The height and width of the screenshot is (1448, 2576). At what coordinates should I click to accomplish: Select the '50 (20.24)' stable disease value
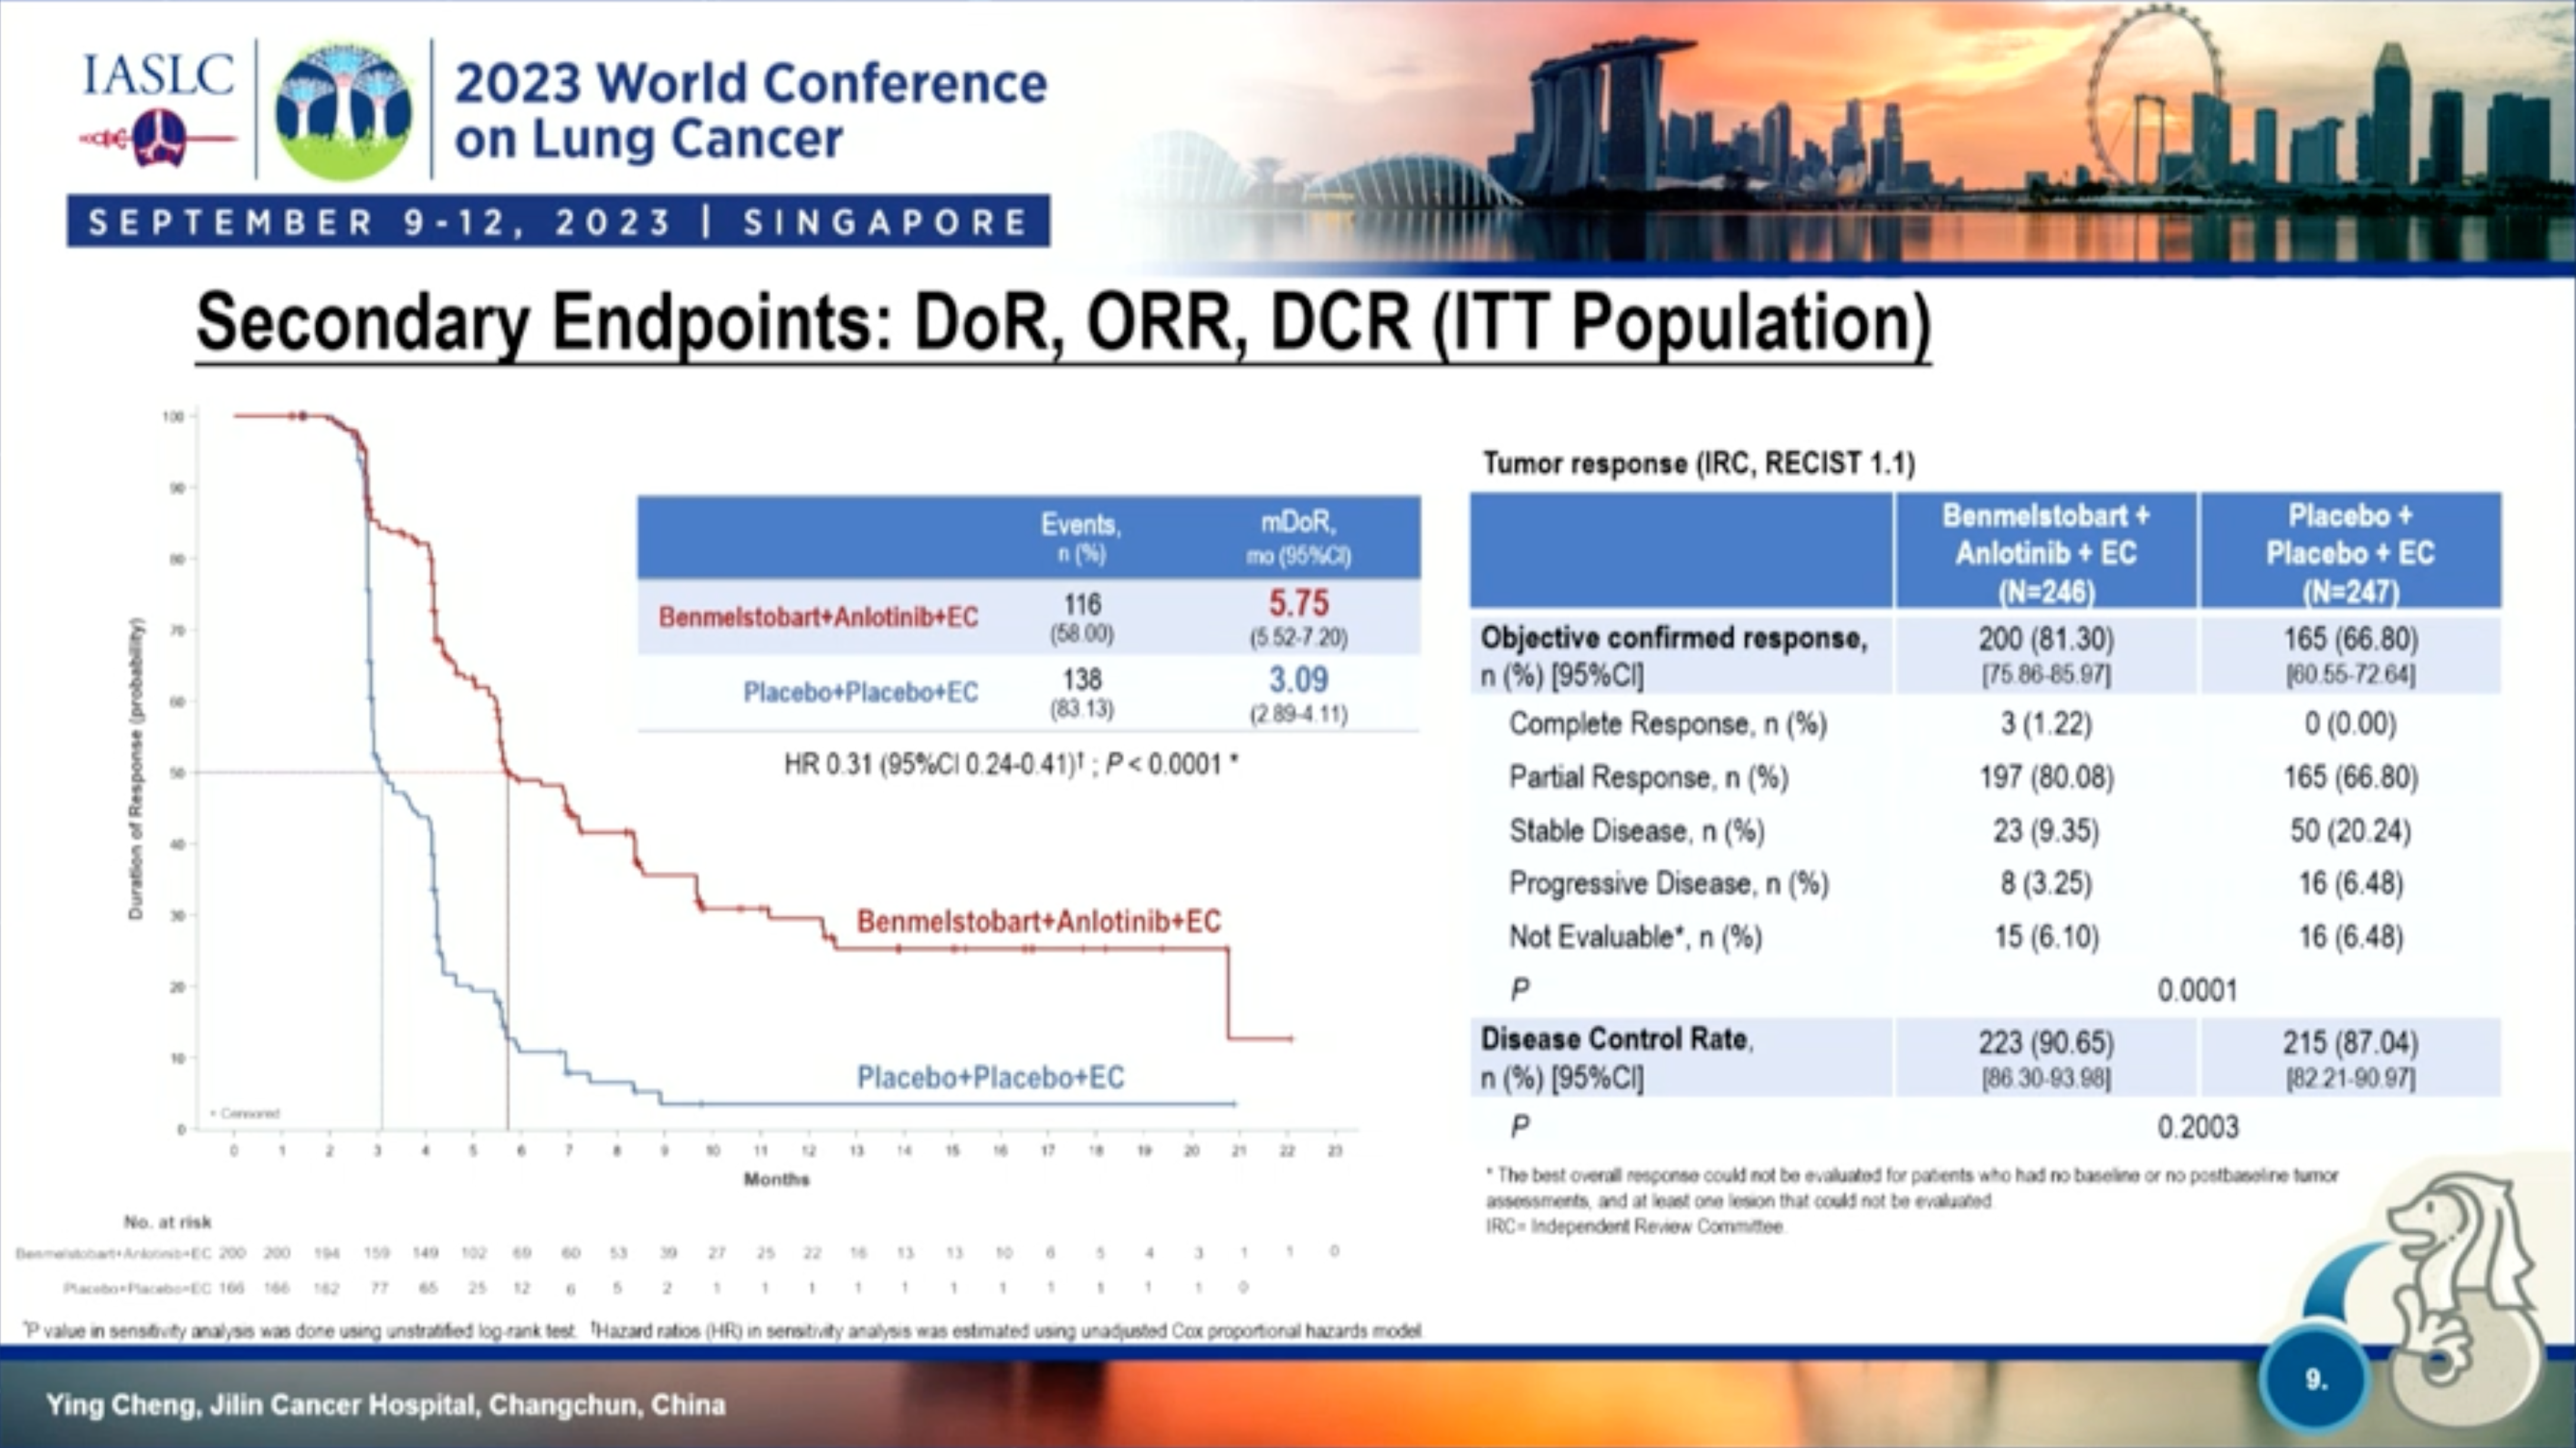[x=2350, y=831]
